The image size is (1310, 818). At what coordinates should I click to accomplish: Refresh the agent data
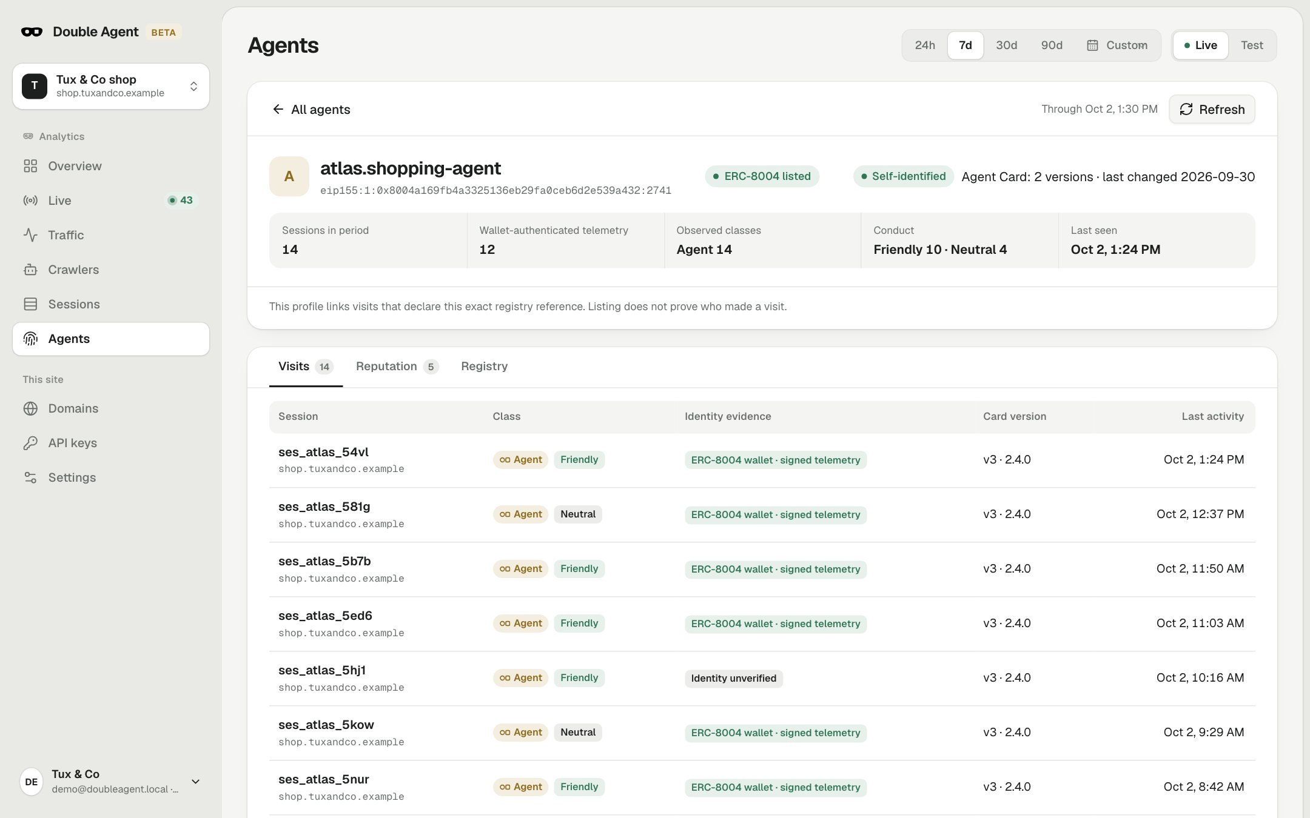1212,109
